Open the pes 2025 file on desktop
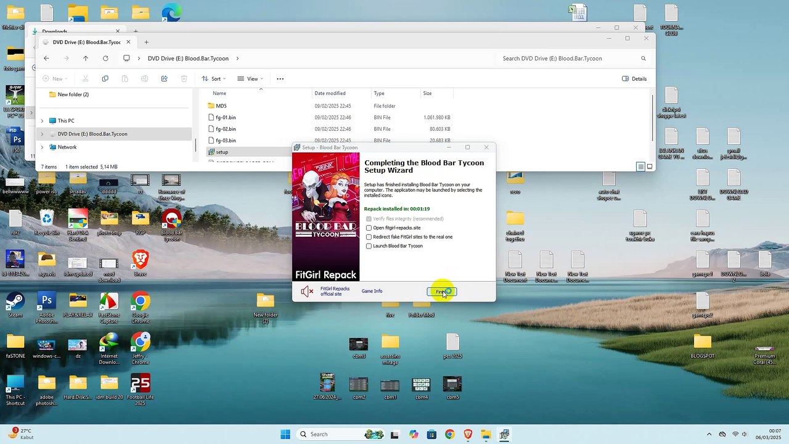Viewport: 789px width, 444px height. 452,346
